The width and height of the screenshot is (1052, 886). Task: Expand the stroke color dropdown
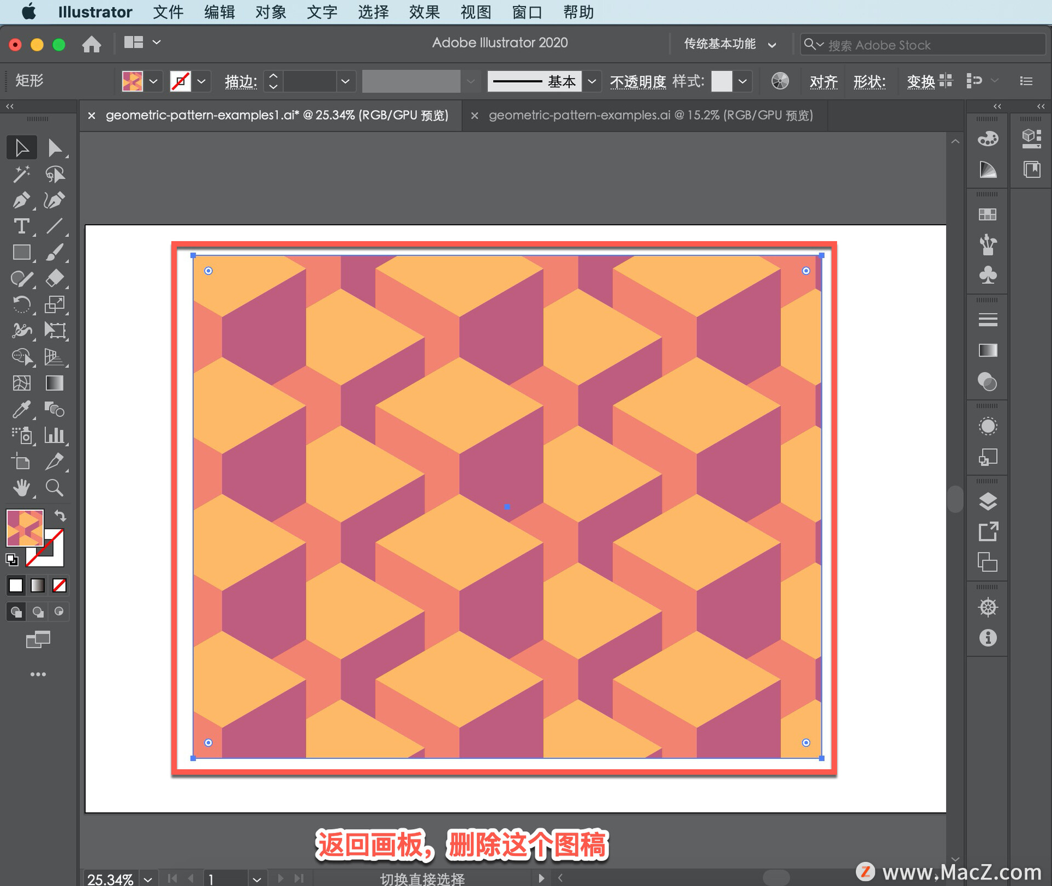click(x=202, y=82)
